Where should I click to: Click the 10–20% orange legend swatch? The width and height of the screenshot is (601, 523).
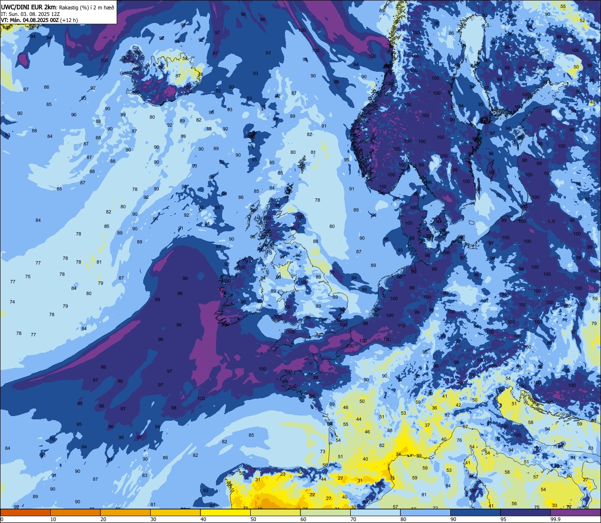pyautogui.click(x=75, y=512)
